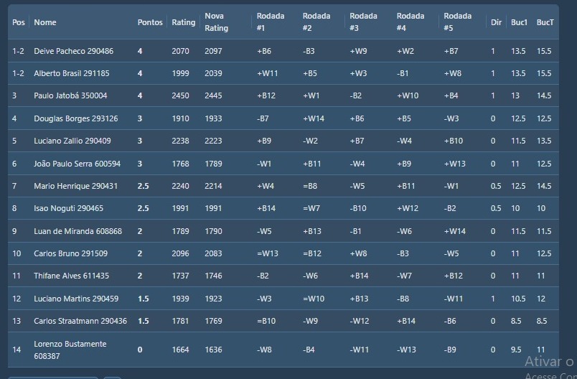
Task: Click the Dir column header
Action: coord(496,22)
